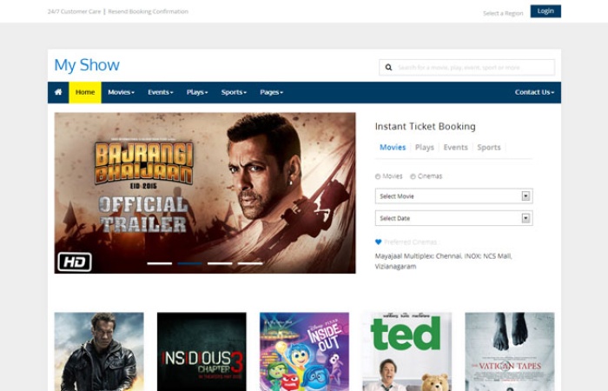Click Resend Booking Confirmation link
This screenshot has height=391, width=608.
click(x=149, y=11)
